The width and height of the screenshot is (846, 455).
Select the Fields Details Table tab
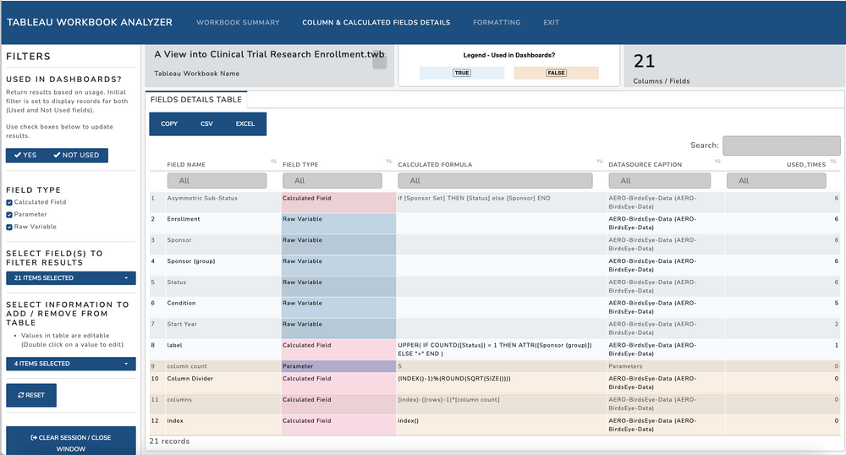(196, 100)
